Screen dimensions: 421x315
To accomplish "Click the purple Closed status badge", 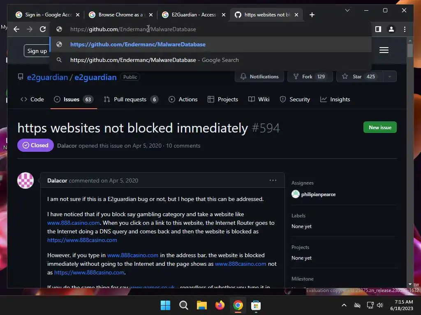I will 35,145.
